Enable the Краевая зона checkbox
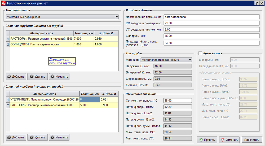 [200, 53]
